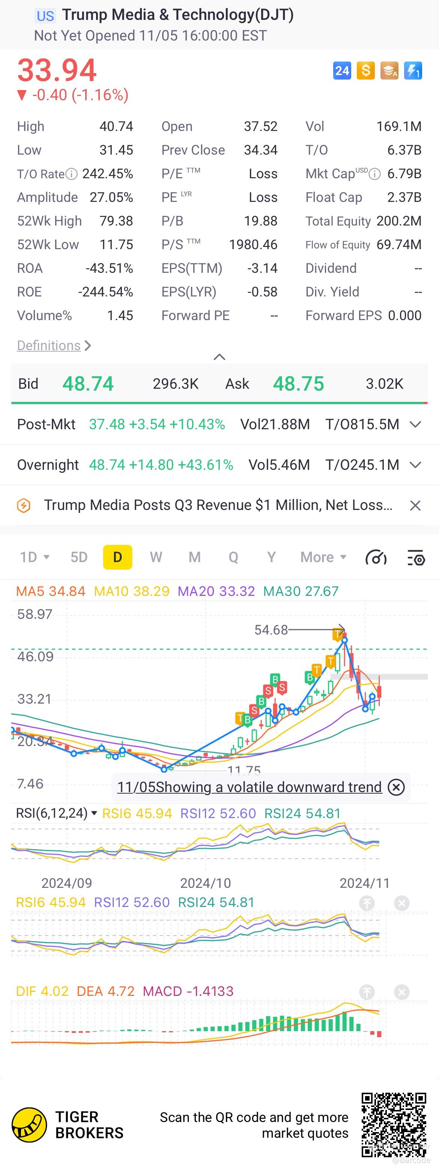Tap the Post-Mkt price 37.48
The image size is (439, 1170).
pyautogui.click(x=107, y=425)
